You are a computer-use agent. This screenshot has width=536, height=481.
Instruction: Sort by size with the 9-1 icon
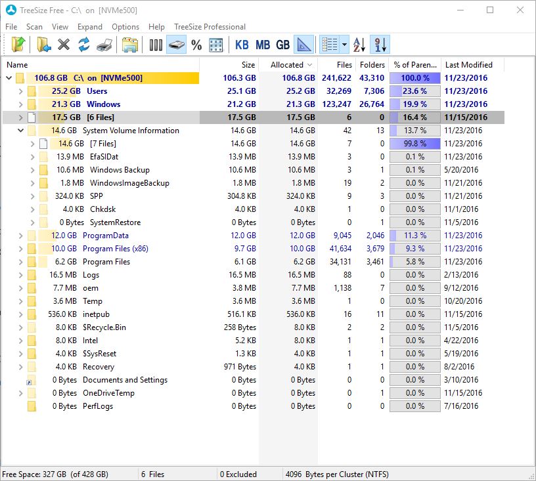[x=380, y=45]
